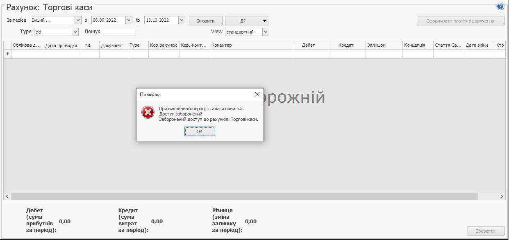Click into the Пошук search field
The image size is (509, 240).
tap(119, 32)
